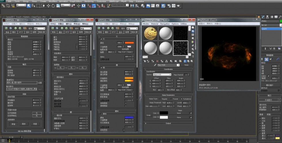Click the Map #107 (Noise) button
This screenshot has height=143, width=282.
125,52
